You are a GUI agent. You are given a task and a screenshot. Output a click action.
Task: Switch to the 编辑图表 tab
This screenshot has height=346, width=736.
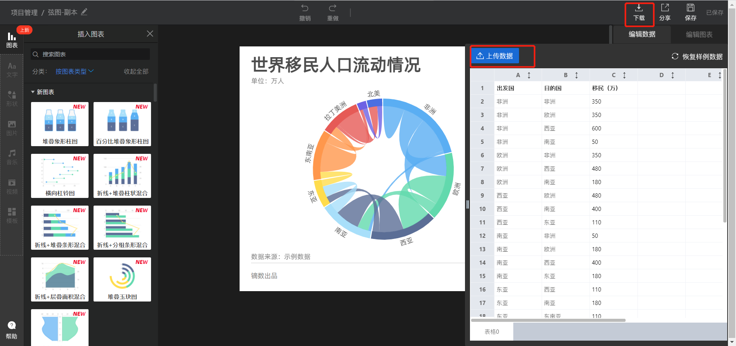point(700,34)
